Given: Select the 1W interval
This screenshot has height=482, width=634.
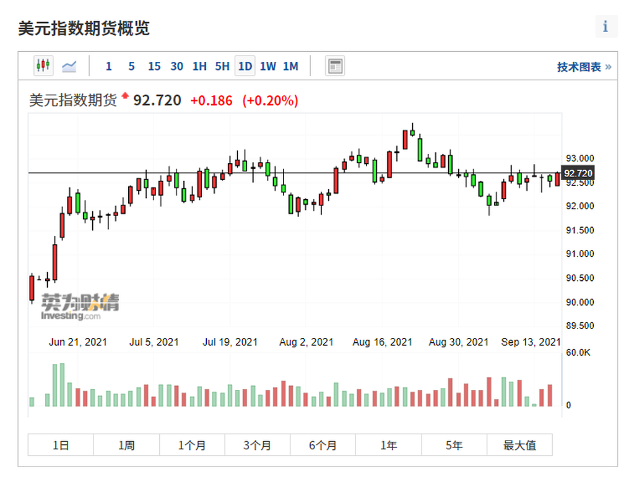Looking at the screenshot, I should click(267, 66).
